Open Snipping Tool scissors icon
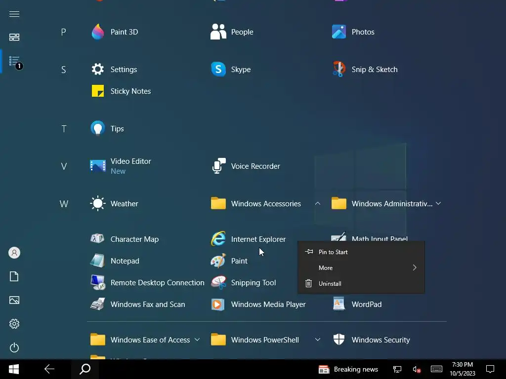 click(219, 283)
